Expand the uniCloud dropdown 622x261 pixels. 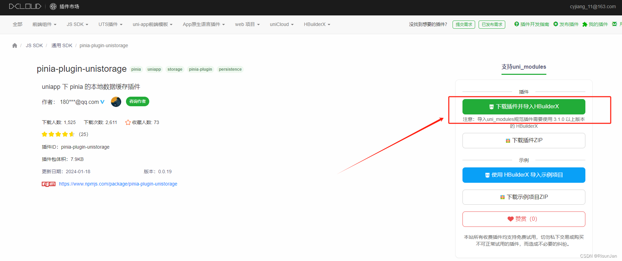(x=281, y=24)
